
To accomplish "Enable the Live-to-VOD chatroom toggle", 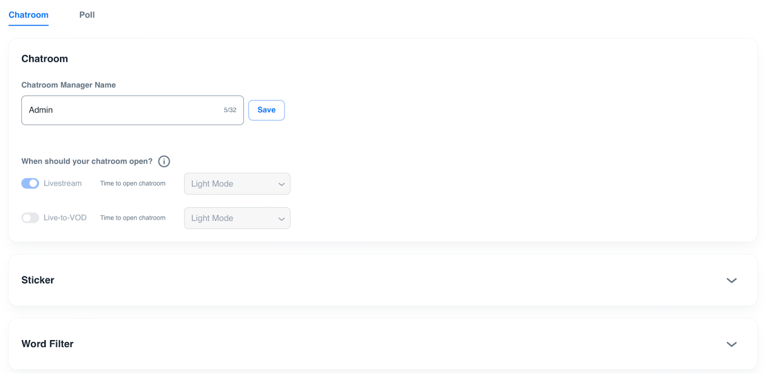I will [x=30, y=218].
